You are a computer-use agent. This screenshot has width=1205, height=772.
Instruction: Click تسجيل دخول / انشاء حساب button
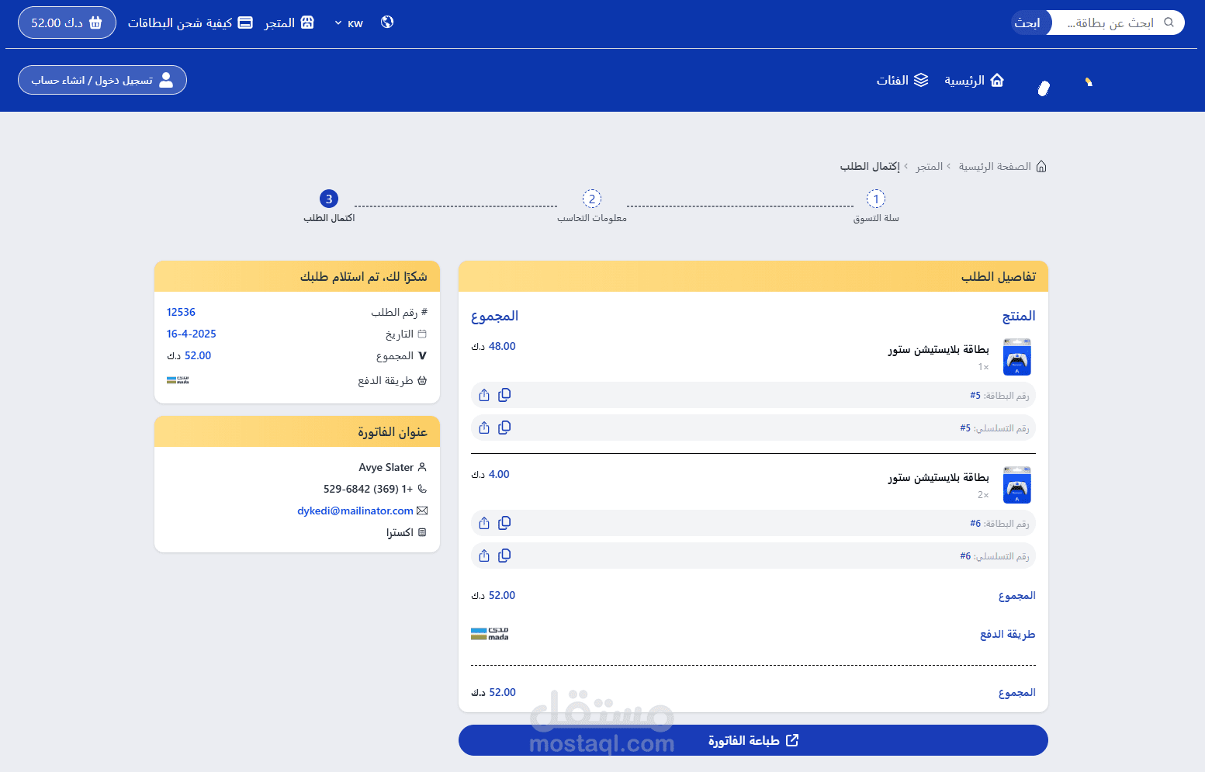point(102,80)
